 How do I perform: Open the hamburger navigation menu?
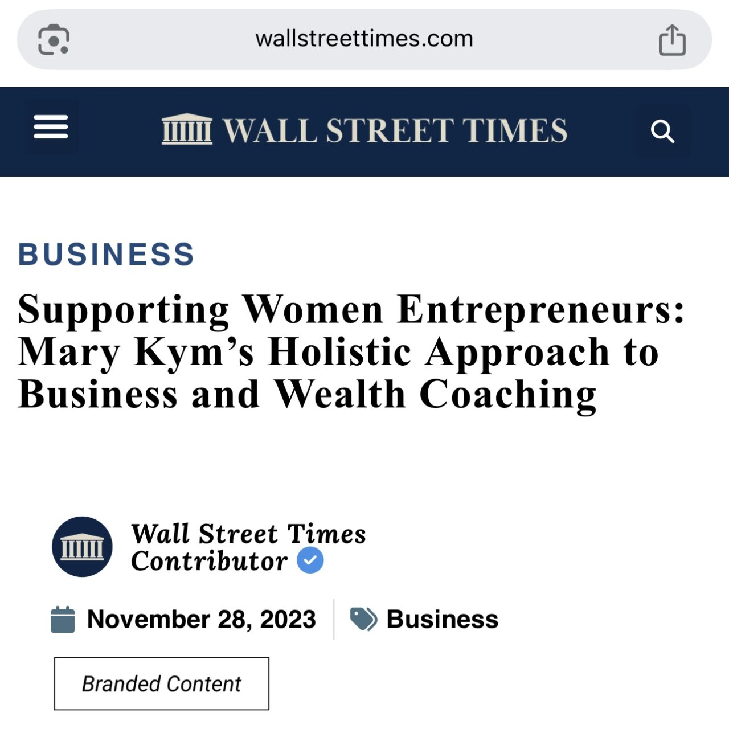click(51, 127)
